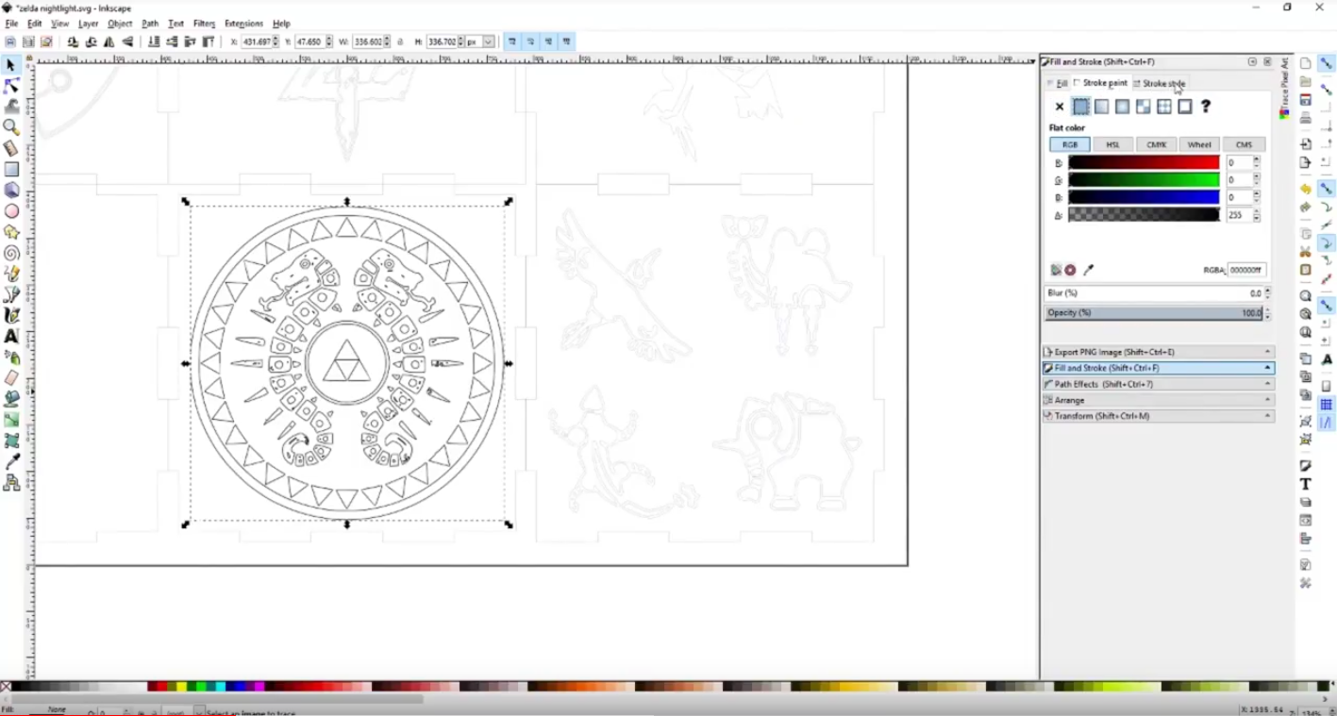Select the Text tool in toolbox
This screenshot has width=1337, height=716.
(x=10, y=336)
